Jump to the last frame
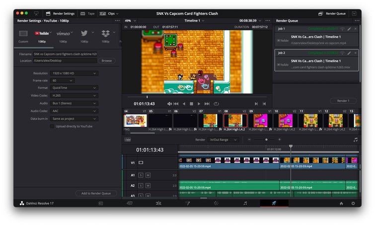Screen dimensions: 375x225 [x=207, y=104]
